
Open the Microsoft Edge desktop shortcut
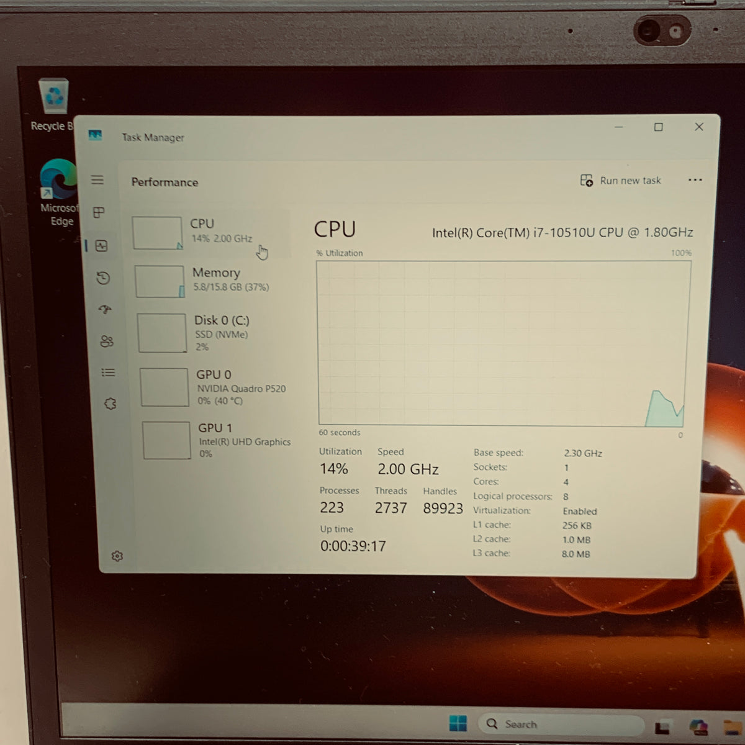pos(59,192)
